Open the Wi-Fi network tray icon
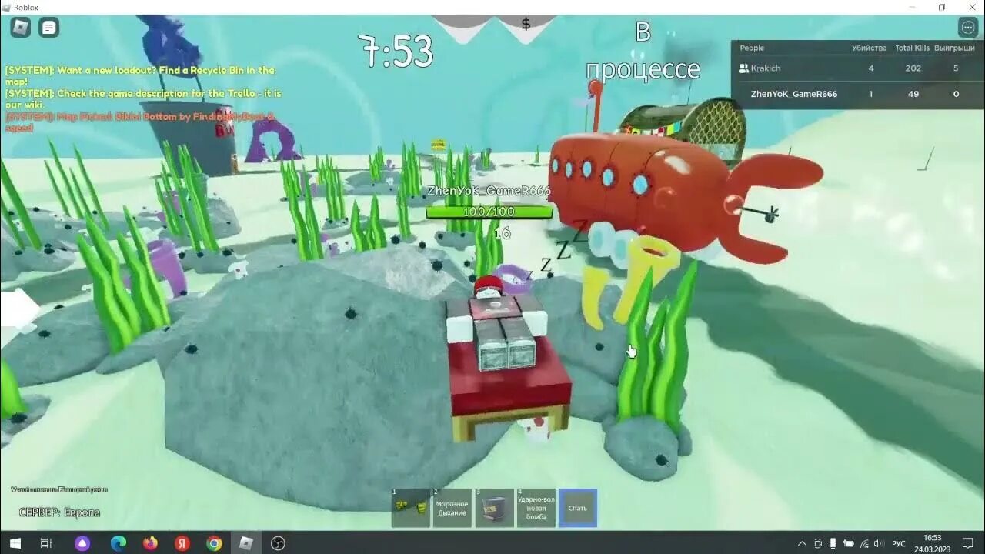985x554 pixels. pyautogui.click(x=864, y=543)
